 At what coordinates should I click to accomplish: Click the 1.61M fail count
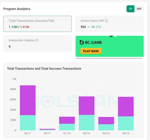[25, 27]
